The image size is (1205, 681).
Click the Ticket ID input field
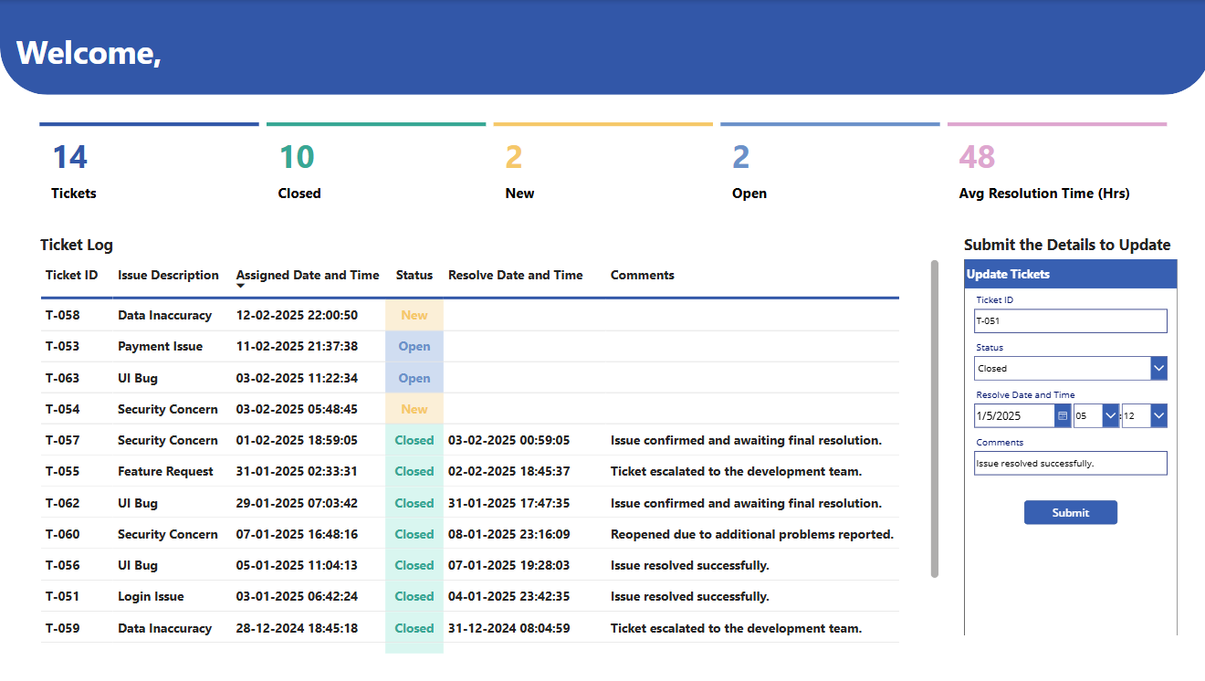click(x=1070, y=321)
